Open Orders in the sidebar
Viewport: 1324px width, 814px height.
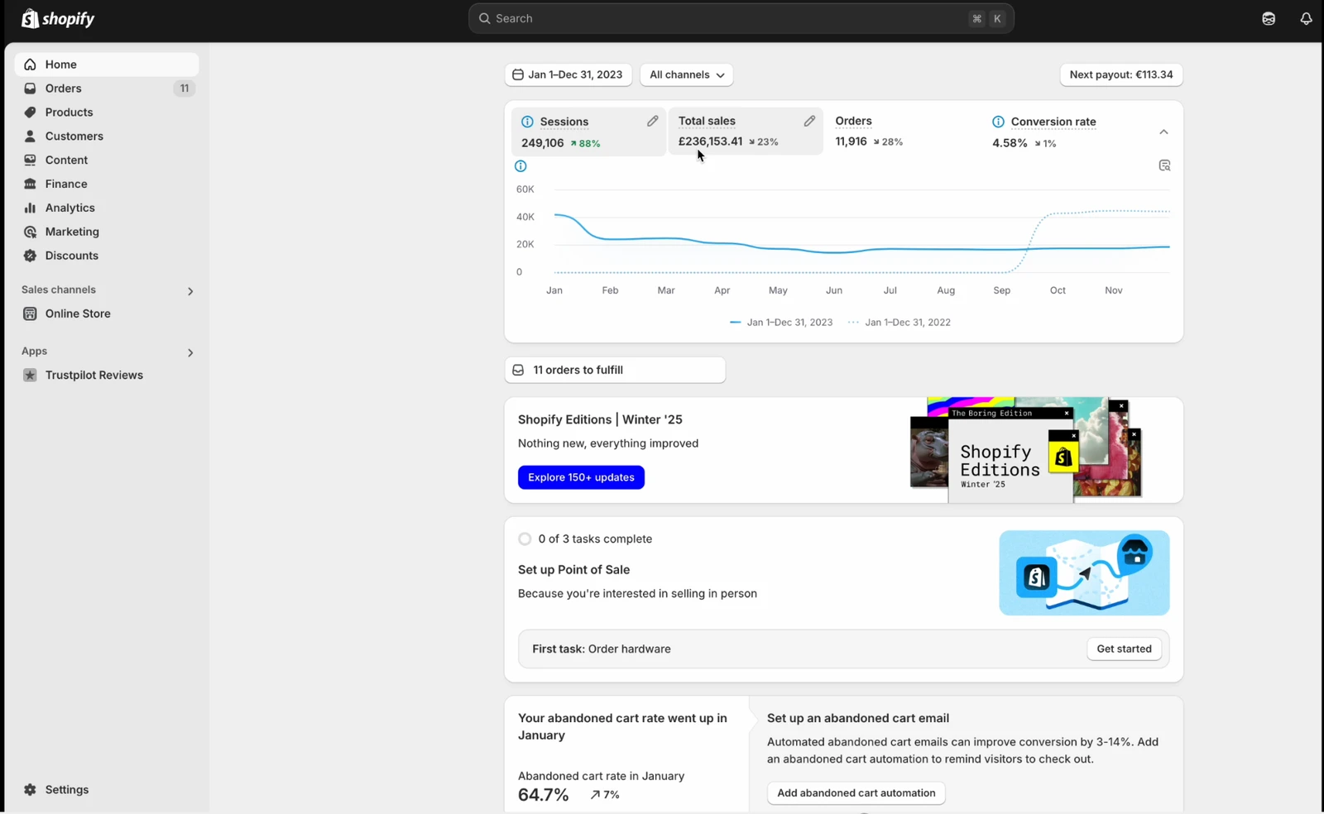click(107, 89)
